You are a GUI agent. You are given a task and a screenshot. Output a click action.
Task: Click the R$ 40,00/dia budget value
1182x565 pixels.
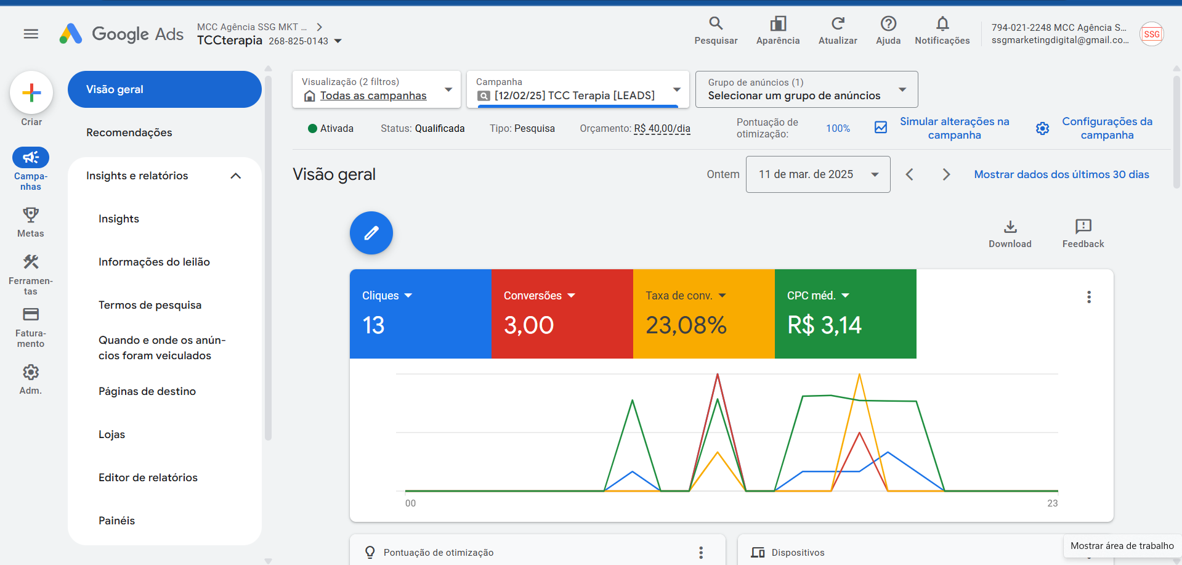(x=662, y=128)
